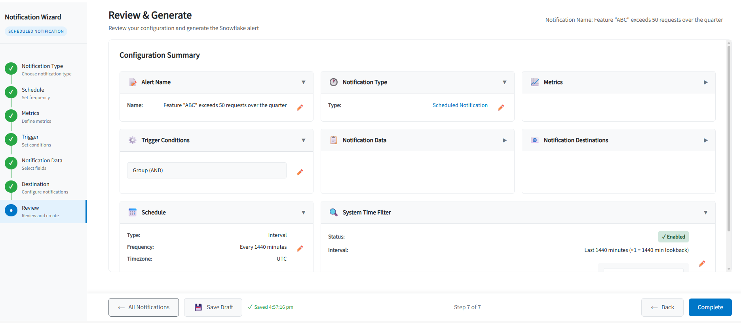
Task: Edit notification type with pencil icon
Action: tap(501, 107)
